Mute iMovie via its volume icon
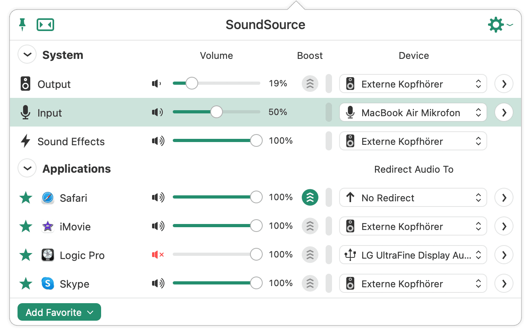 coord(158,226)
